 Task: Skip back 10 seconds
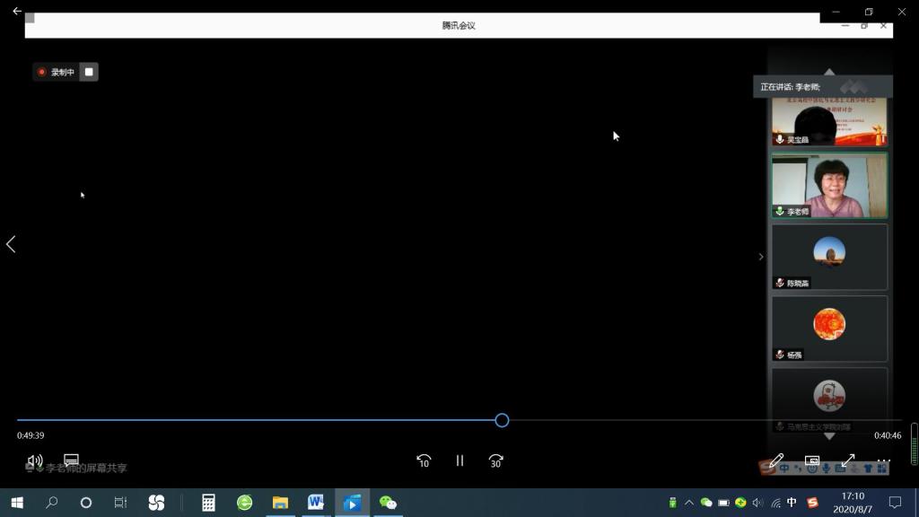pos(424,460)
